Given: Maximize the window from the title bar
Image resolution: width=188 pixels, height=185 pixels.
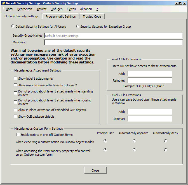Looking at the screenshot, I should click(180, 3).
